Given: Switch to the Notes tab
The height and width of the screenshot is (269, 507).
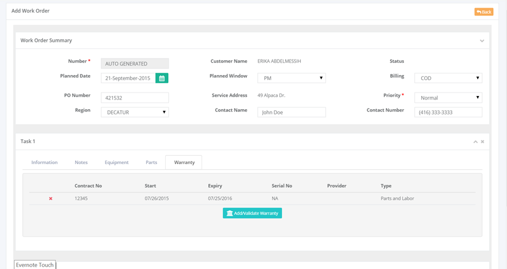Looking at the screenshot, I should tap(81, 162).
